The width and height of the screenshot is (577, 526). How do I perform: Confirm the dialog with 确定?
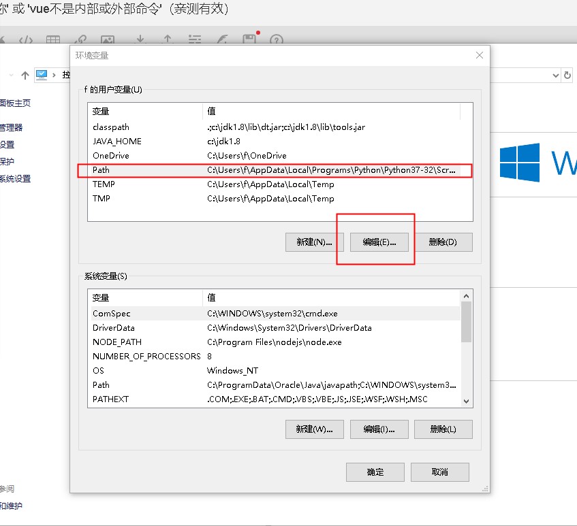coord(375,472)
